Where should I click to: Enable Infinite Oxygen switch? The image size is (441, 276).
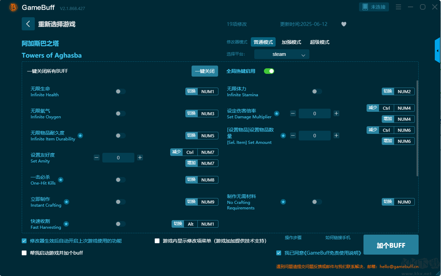(121, 114)
